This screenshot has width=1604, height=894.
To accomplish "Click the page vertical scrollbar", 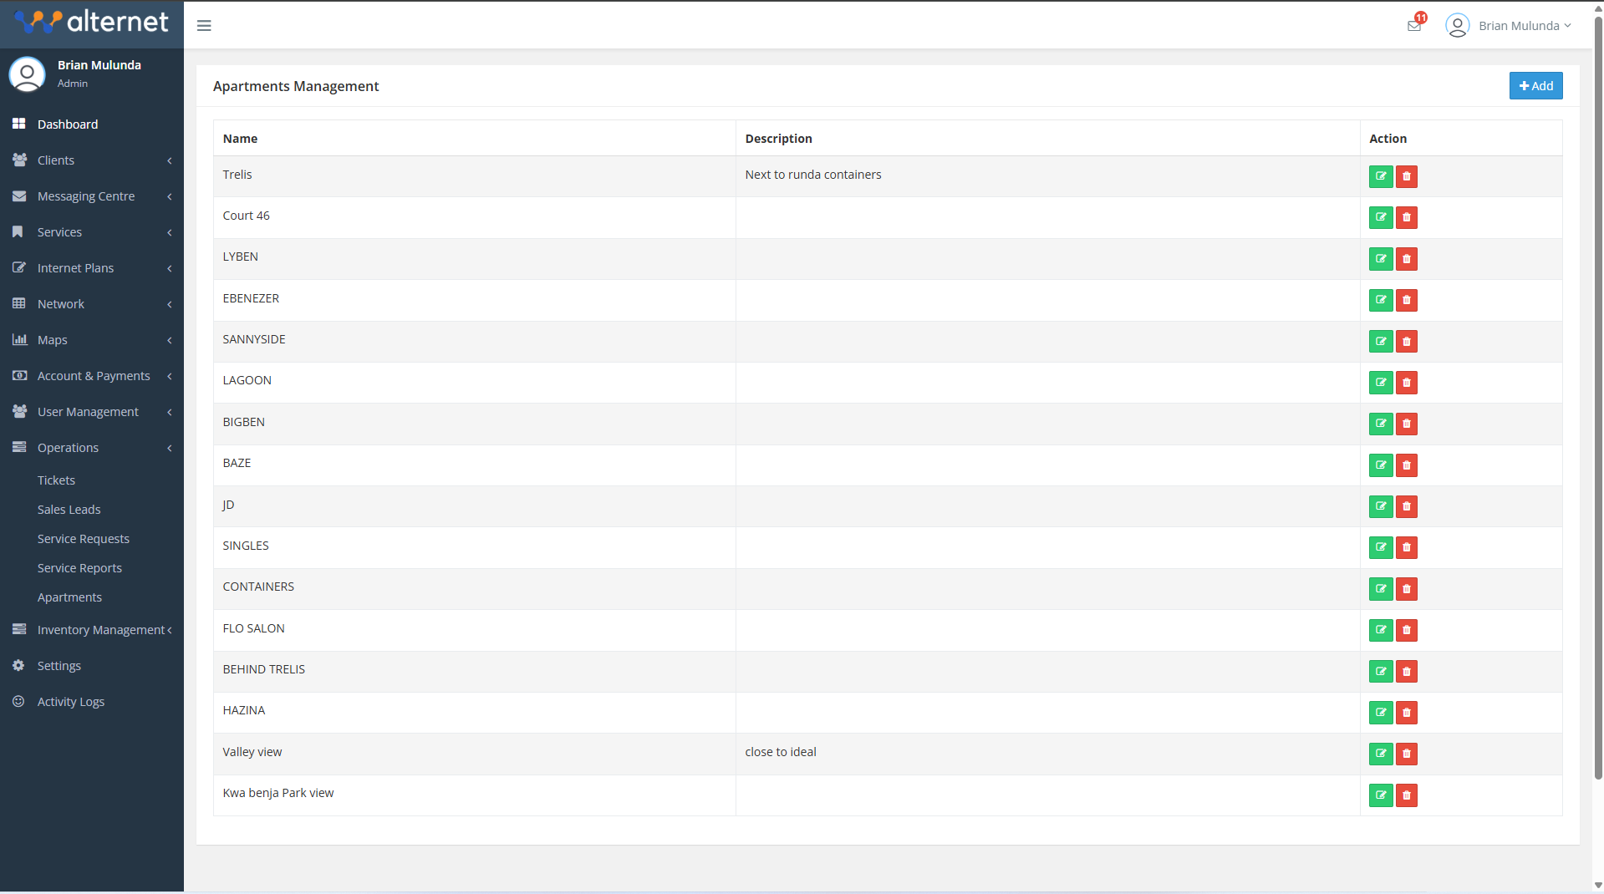I will pos(1598,418).
